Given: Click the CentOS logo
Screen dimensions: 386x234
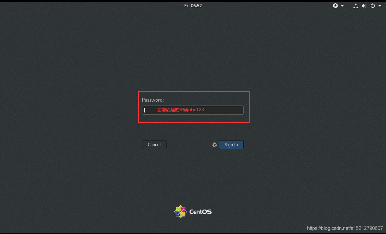Looking at the screenshot, I should (193, 212).
